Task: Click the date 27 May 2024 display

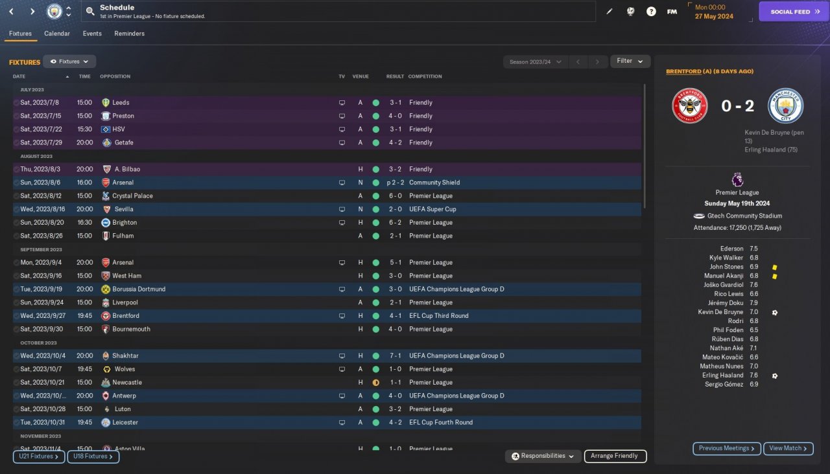Action: pos(714,16)
